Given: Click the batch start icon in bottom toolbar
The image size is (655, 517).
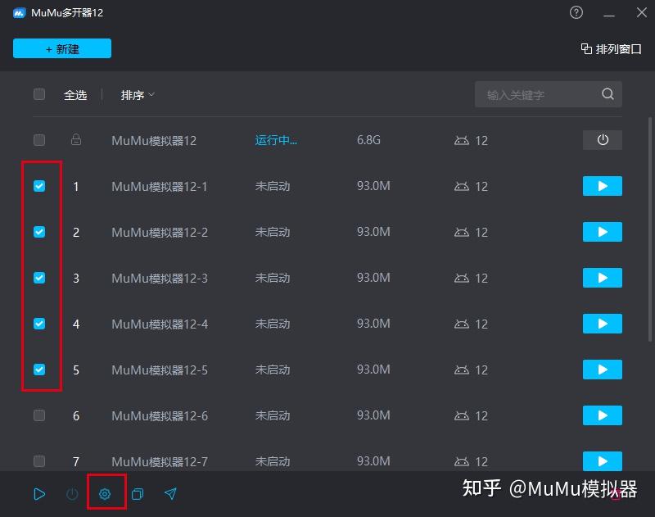Looking at the screenshot, I should pos(39,493).
